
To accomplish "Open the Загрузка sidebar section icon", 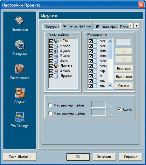I will coord(20,45).
